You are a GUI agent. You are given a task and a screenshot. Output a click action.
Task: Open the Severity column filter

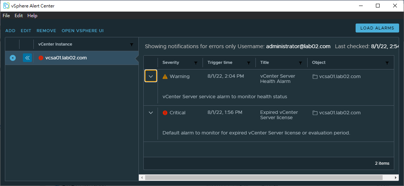click(195, 63)
